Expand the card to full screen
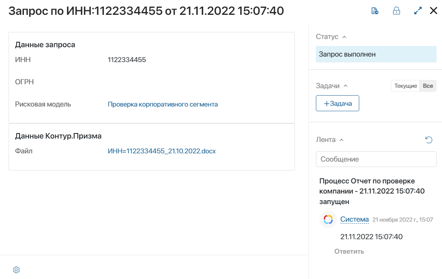Viewport: 442px width, 279px height. [418, 11]
